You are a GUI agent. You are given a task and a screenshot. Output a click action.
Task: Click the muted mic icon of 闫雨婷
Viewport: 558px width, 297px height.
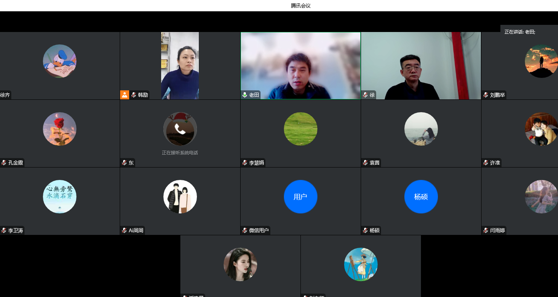[486, 230]
